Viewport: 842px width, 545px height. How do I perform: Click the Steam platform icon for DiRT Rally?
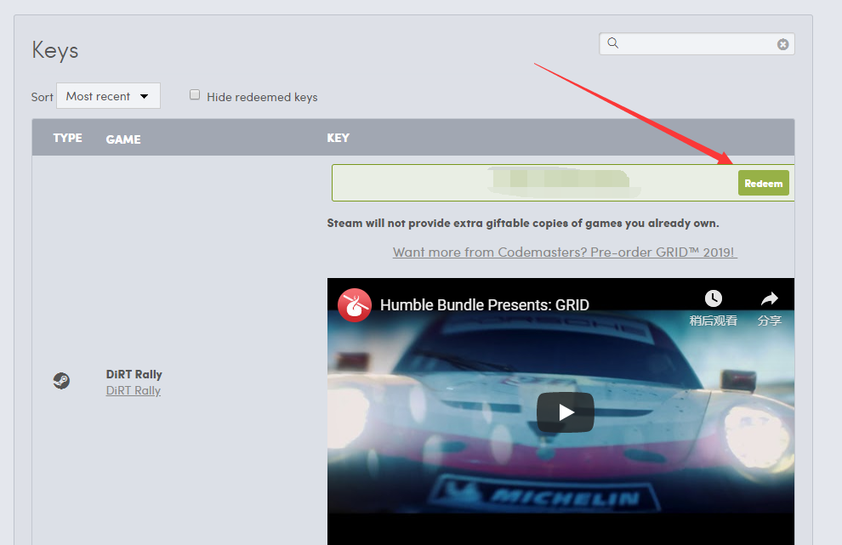click(61, 381)
